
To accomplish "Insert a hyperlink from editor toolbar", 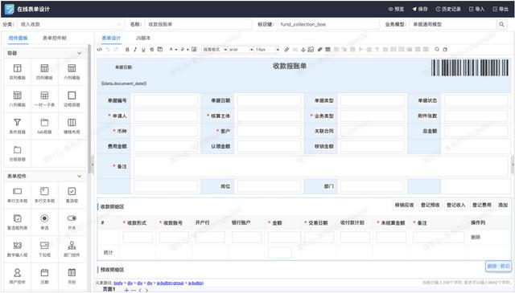I will pyautogui.click(x=286, y=50).
